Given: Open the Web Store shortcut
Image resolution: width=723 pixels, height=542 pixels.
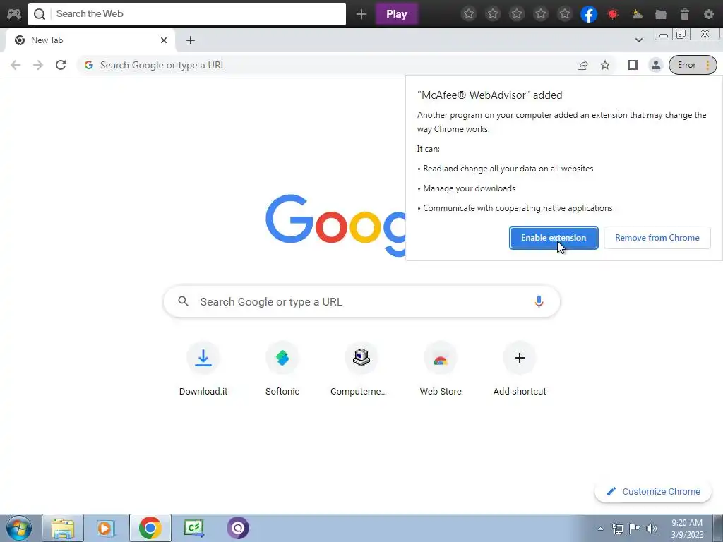Looking at the screenshot, I should 441,368.
